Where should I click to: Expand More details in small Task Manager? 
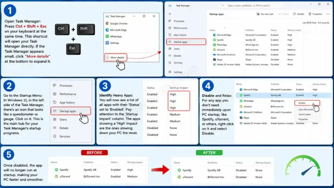[116, 57]
